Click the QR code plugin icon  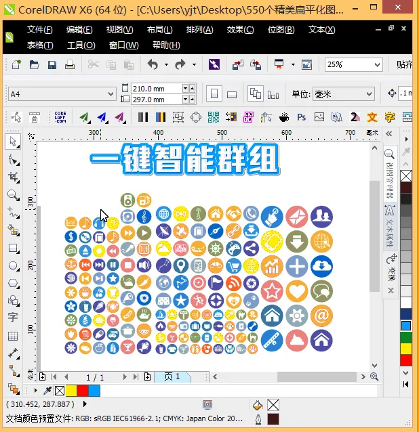coord(213,117)
